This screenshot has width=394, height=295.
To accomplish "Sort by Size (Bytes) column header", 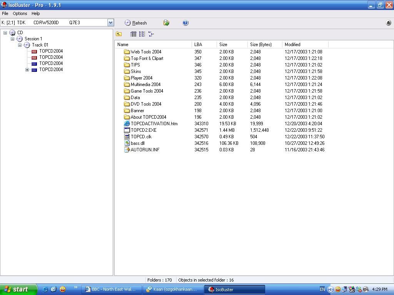I will (x=265, y=45).
